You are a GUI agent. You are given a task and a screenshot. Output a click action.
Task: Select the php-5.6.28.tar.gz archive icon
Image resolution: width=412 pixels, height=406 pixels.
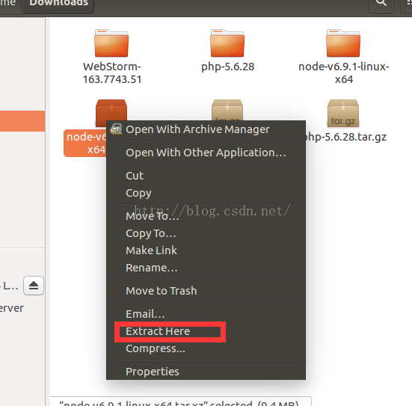click(x=343, y=113)
